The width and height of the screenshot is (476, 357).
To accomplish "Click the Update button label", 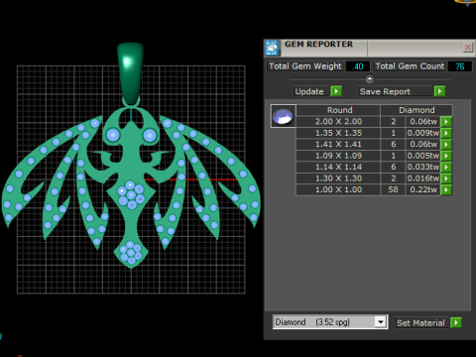I will pyautogui.click(x=309, y=91).
